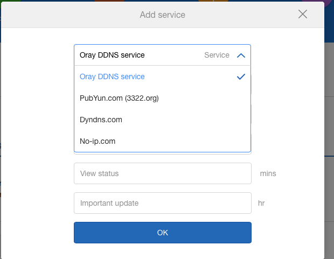Click blank dialog area below the OK button

[162, 251]
